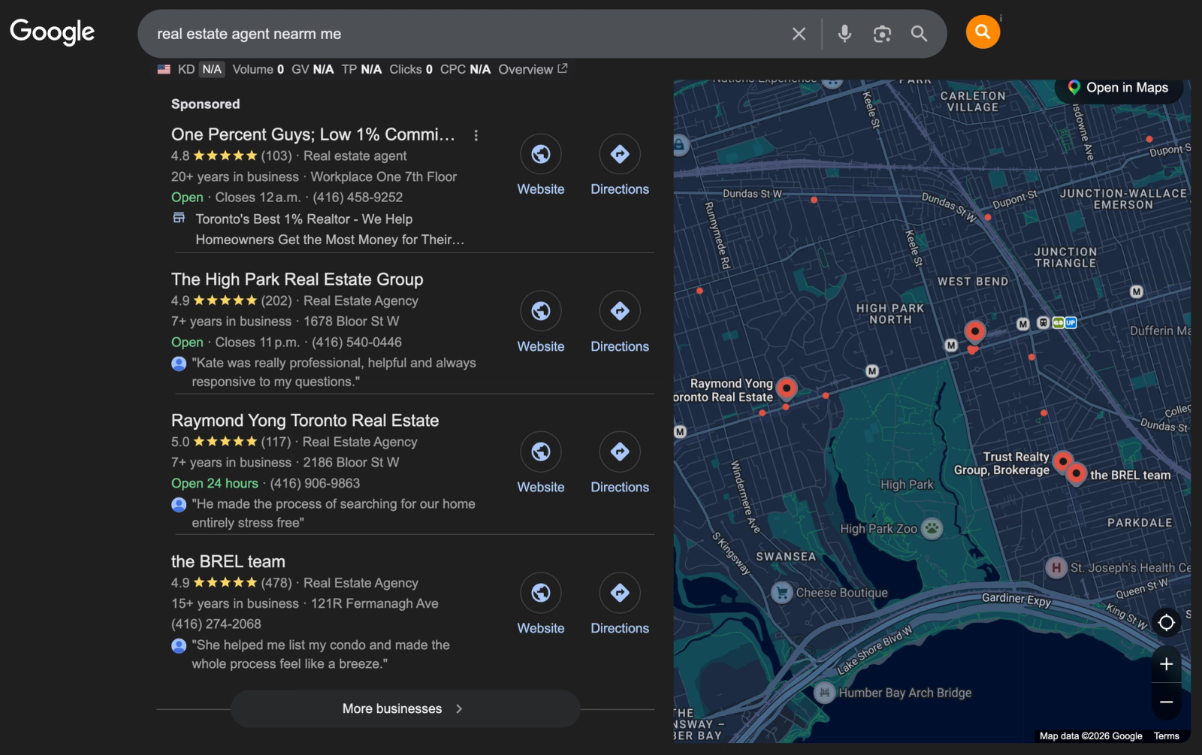
Task: Open Raymond Yong Toronto Real Estate website icon
Action: click(541, 451)
